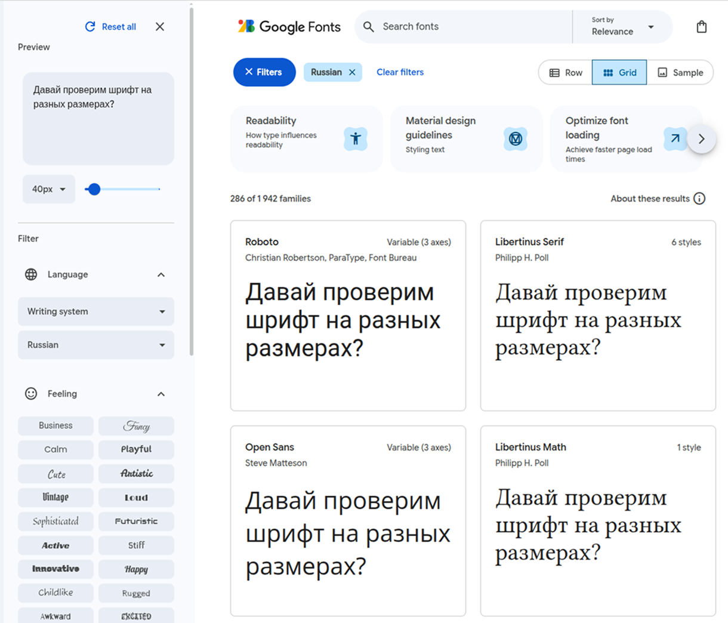Click 'Christian Robertson, ParaType, Font Bureau' text
728x623 pixels.
pyautogui.click(x=331, y=258)
